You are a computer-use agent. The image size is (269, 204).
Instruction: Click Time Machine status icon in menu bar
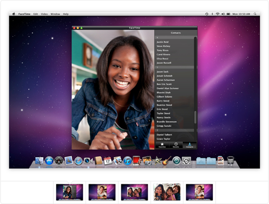207,14
